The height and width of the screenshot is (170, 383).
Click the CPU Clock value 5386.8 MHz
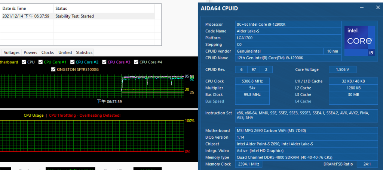coord(252,81)
